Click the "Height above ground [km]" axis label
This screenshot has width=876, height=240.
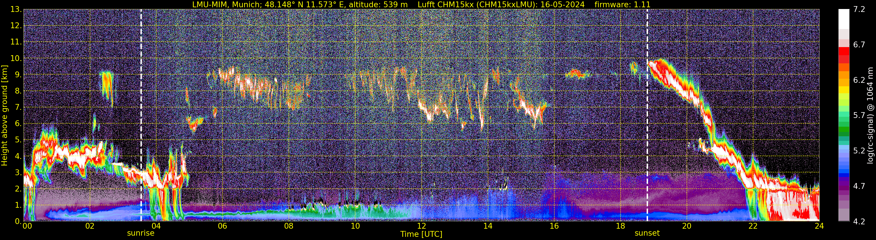(x=4, y=115)
